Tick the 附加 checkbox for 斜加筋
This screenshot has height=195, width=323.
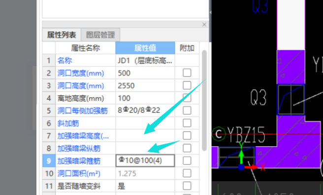pyautogui.click(x=187, y=123)
